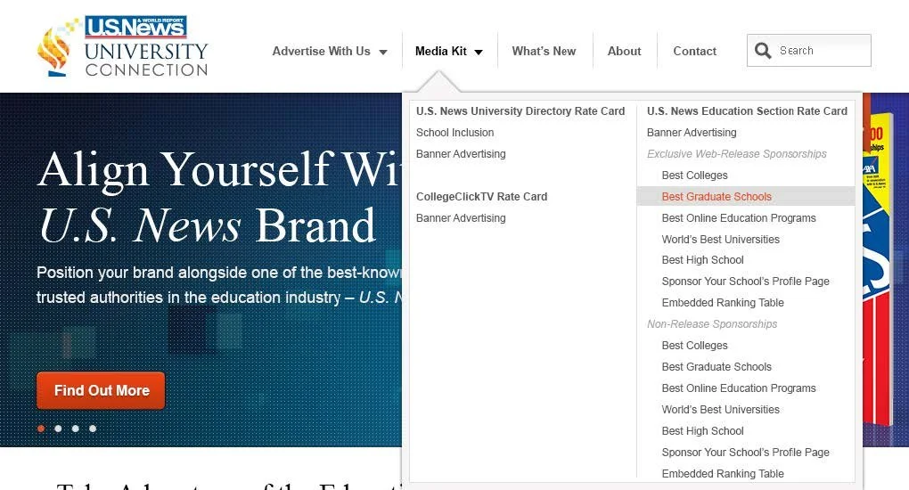Viewport: 909px width, 490px height.
Task: Open Sponsor Your School's Profile Page under Non-Release
Action: pos(746,453)
